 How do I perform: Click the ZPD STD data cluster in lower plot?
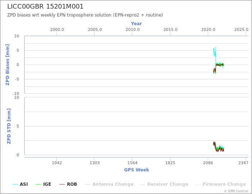(x=218, y=147)
